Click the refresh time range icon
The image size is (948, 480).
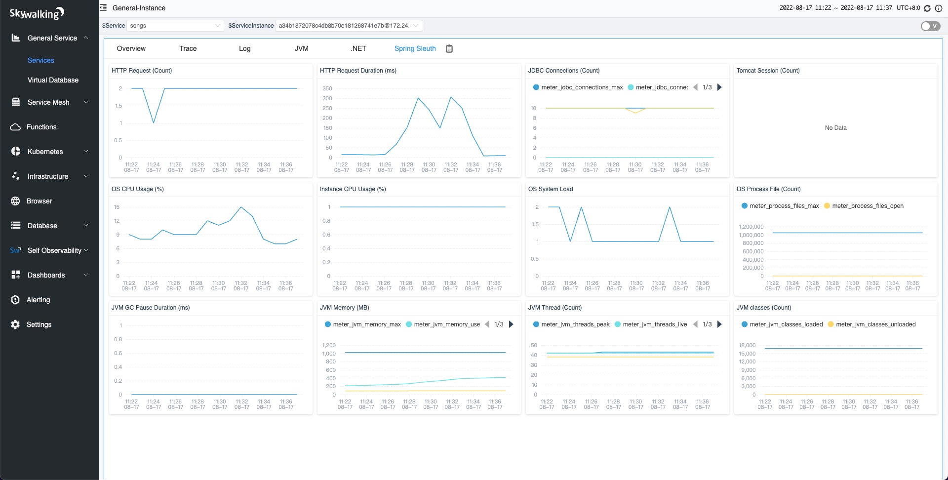pos(927,8)
